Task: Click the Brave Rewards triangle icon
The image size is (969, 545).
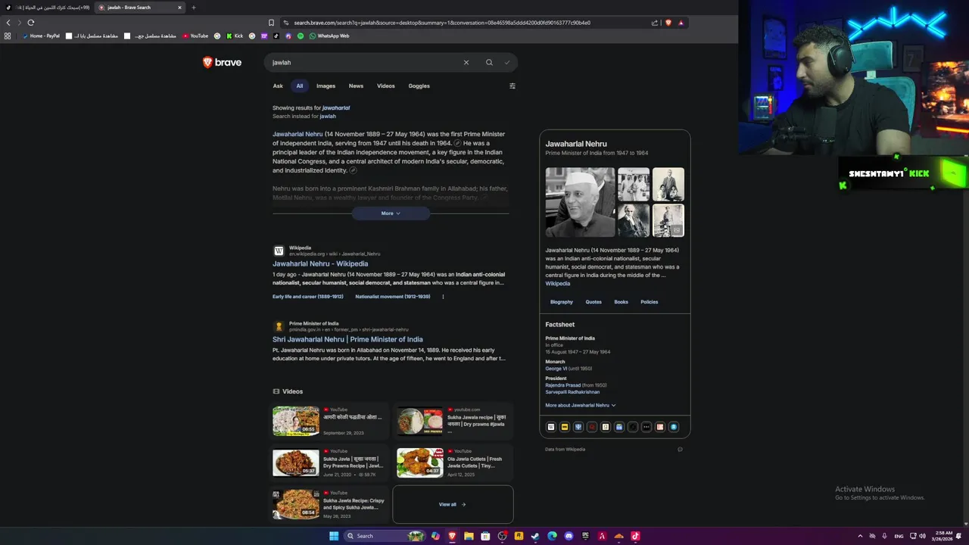Action: click(x=681, y=23)
